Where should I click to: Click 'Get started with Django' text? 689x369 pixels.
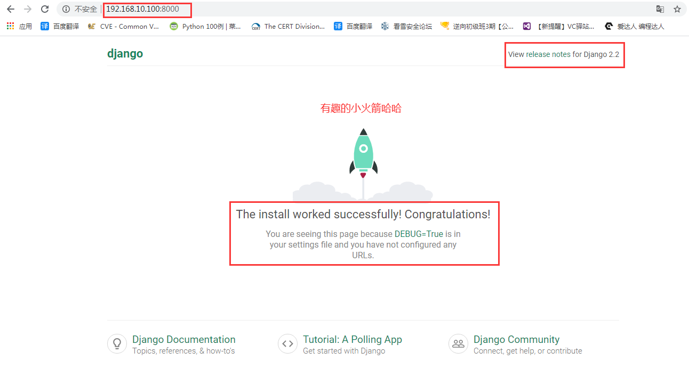point(344,351)
